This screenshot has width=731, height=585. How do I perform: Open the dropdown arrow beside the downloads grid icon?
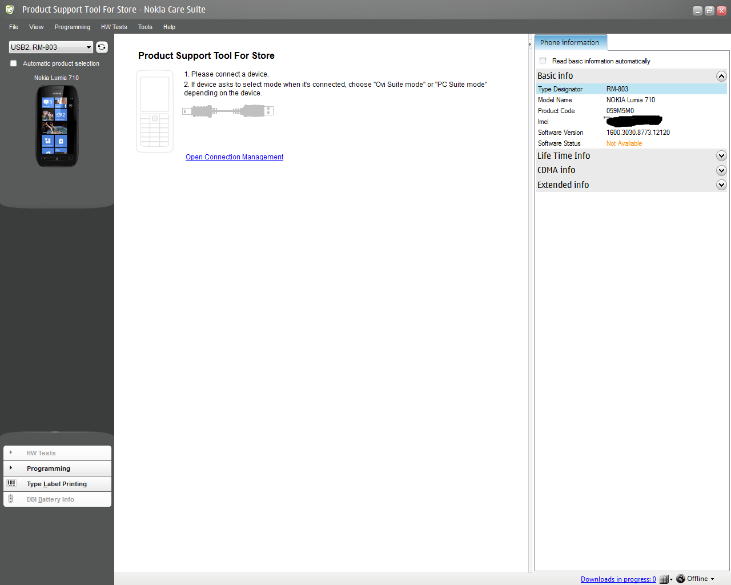coord(671,579)
